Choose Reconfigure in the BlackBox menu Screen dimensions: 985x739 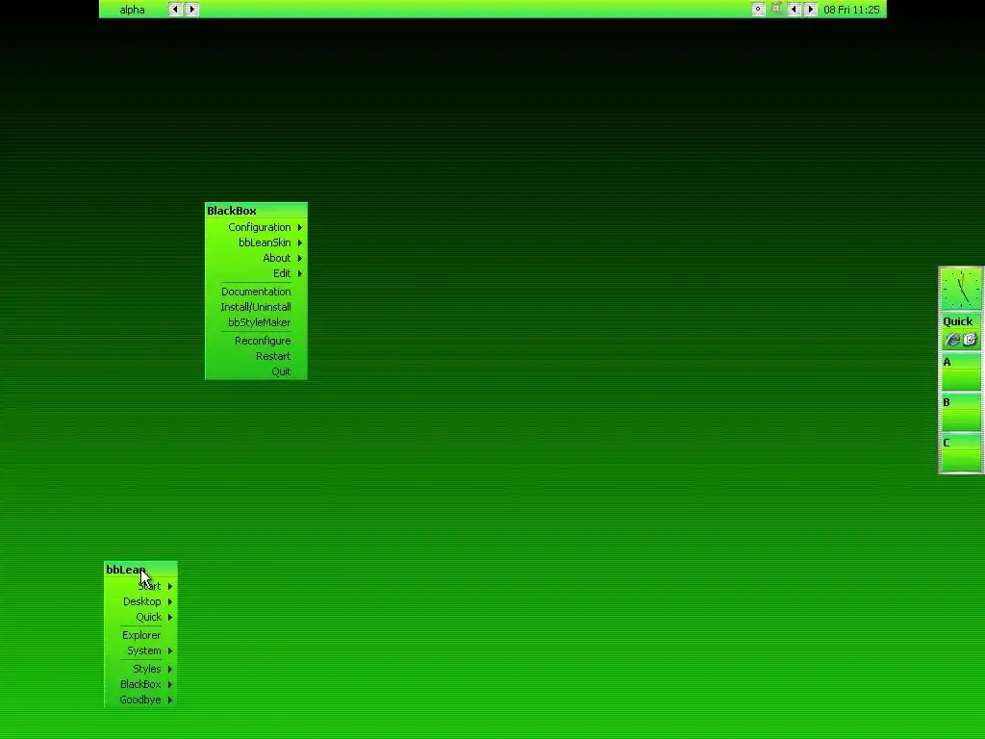click(256, 341)
